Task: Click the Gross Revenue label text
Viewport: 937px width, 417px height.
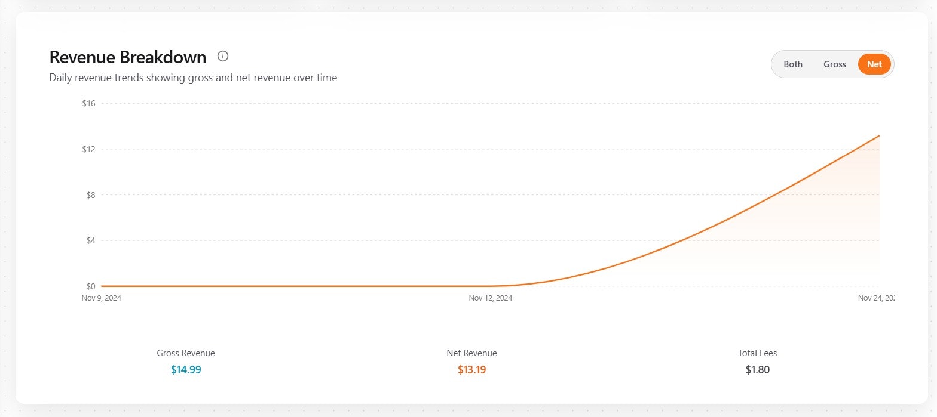Action: (x=186, y=353)
